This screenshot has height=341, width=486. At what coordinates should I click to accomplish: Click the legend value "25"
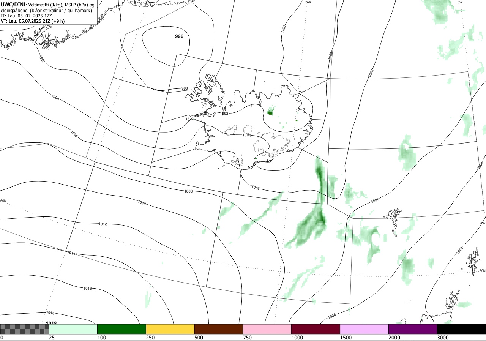coord(52,338)
